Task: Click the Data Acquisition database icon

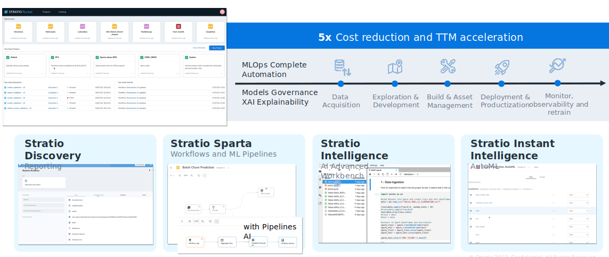Action: (343, 67)
